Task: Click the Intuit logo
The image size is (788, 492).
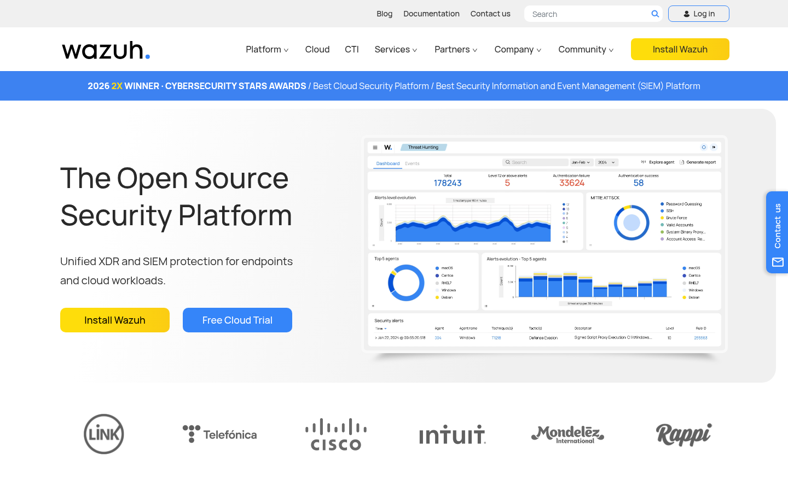Action: pos(453,435)
